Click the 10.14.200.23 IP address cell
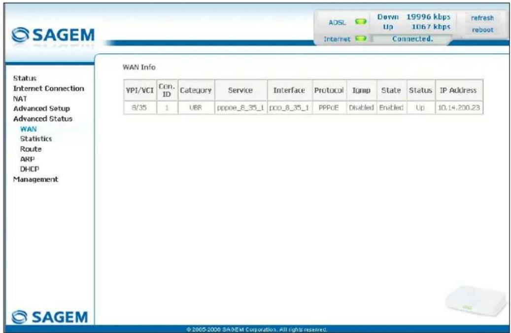 459,108
